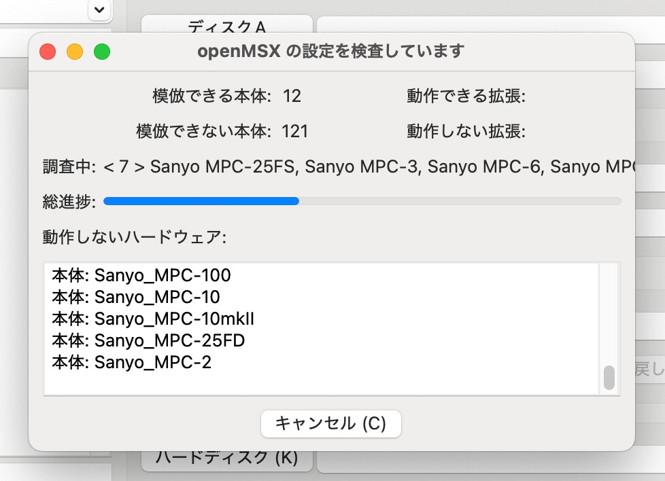Click the dialog title openMSX の設定を検査しています
Image resolution: width=665 pixels, height=481 pixels.
pos(330,51)
